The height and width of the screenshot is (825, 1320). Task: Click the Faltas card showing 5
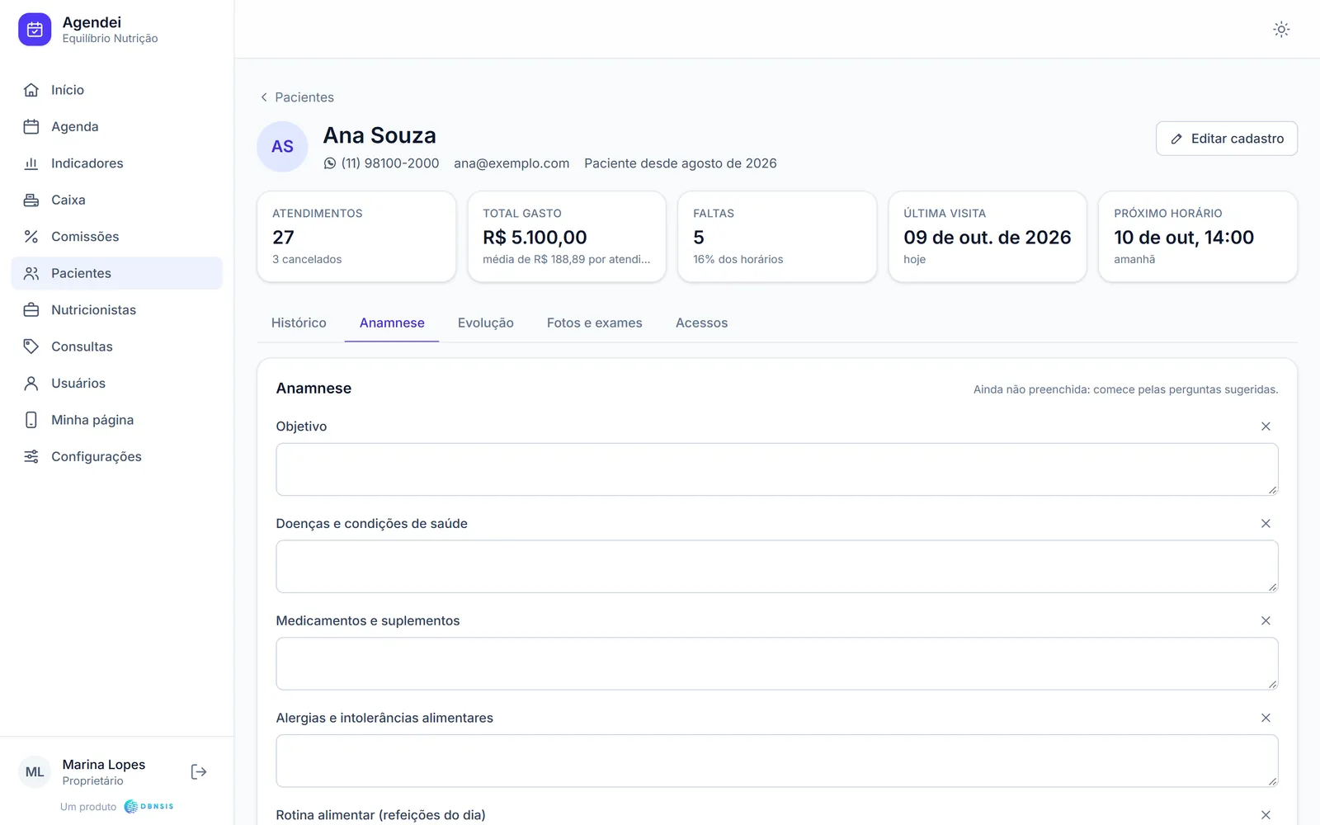[777, 237]
